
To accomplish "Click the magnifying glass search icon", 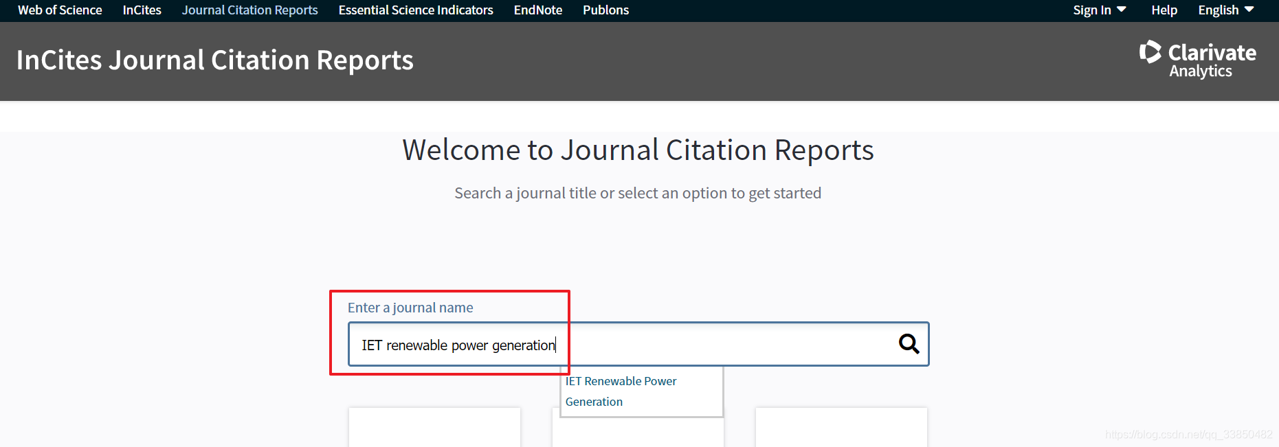I will pyautogui.click(x=909, y=343).
